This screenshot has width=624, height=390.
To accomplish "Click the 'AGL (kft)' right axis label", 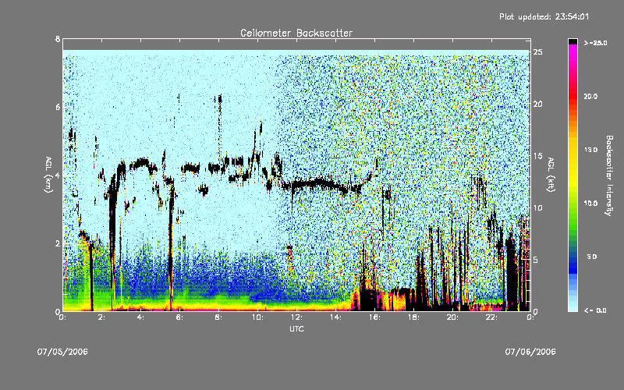I will (x=551, y=175).
